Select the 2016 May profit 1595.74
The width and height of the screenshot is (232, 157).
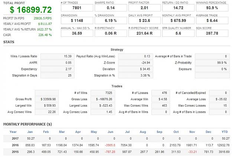[x=94, y=145]
